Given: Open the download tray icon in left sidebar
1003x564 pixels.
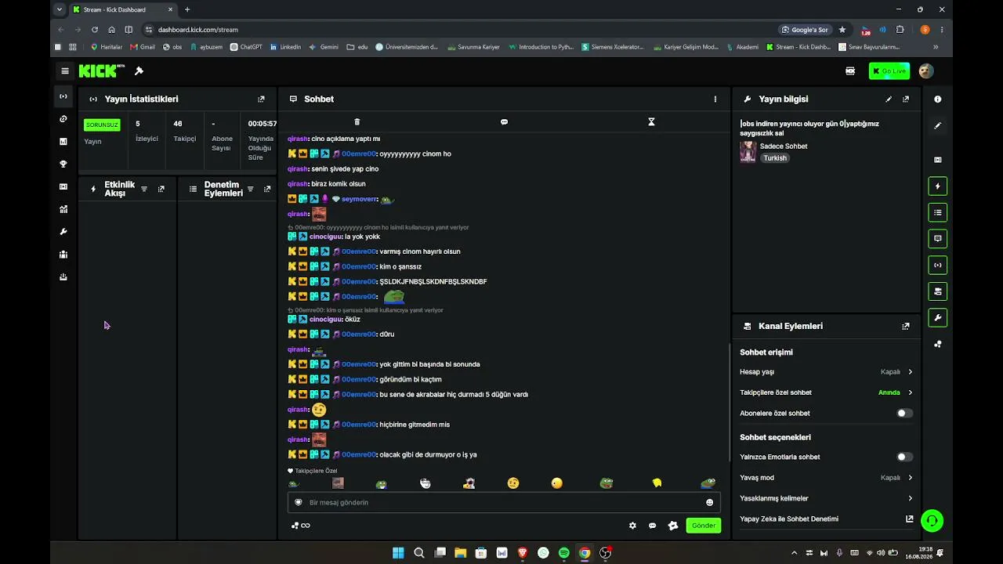Looking at the screenshot, I should point(63,277).
